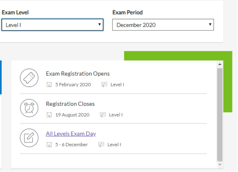Click calendar icon beside 19 August 2020
This screenshot has height=172, width=238.
point(49,115)
